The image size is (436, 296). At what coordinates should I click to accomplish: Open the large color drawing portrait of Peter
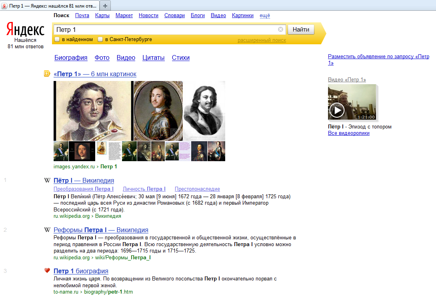point(94,111)
